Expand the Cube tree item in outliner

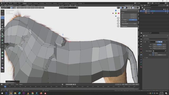click(x=144, y=11)
